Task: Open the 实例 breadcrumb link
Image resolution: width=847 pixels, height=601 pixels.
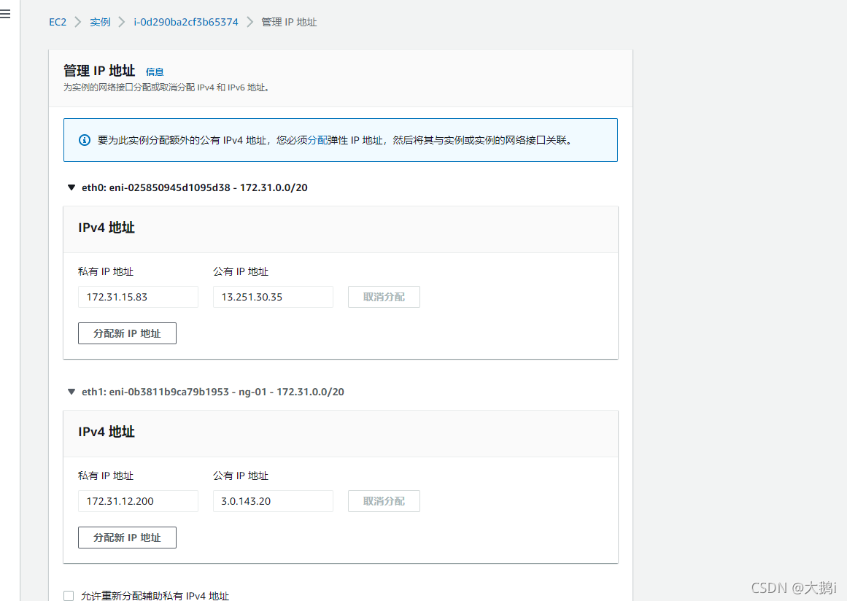Action: click(100, 22)
